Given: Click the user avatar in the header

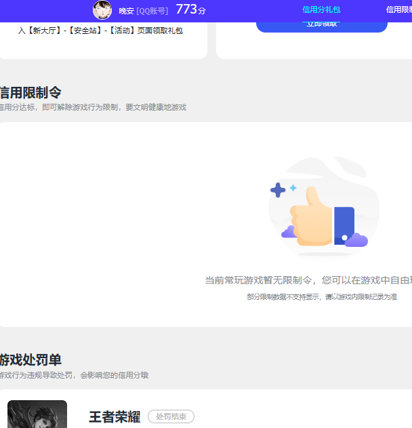Looking at the screenshot, I should tap(102, 9).
